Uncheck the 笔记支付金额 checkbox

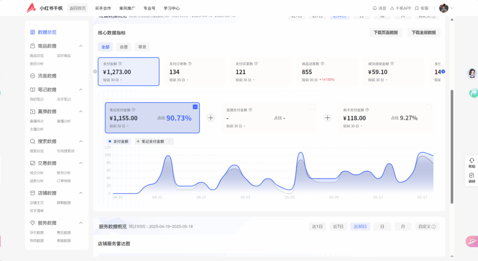(x=195, y=107)
